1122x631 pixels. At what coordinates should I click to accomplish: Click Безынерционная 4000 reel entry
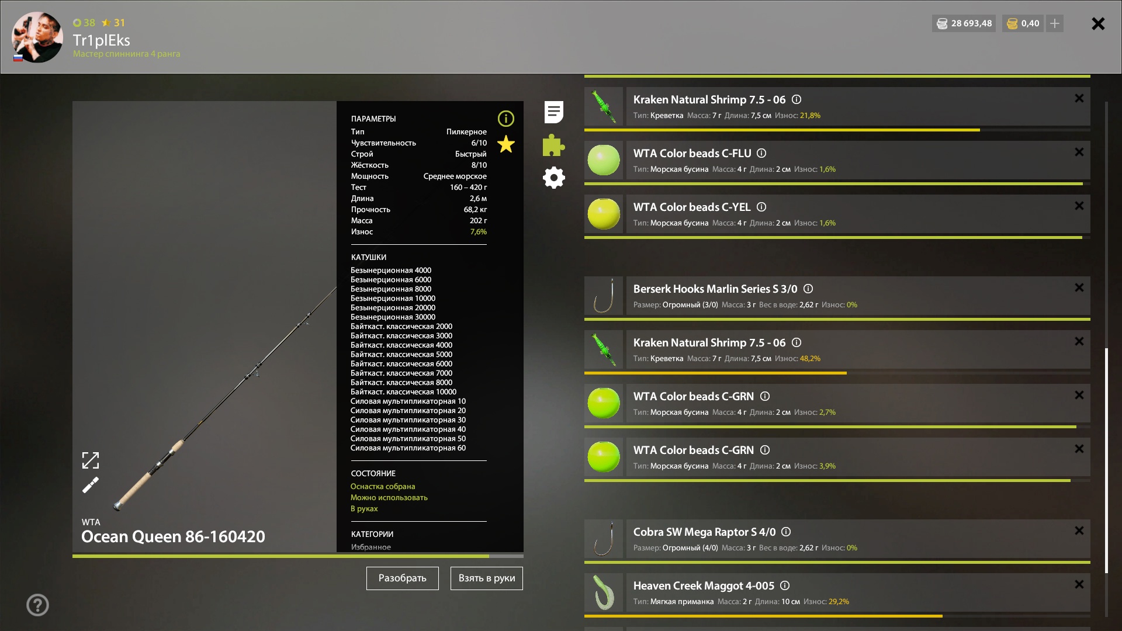pyautogui.click(x=391, y=270)
